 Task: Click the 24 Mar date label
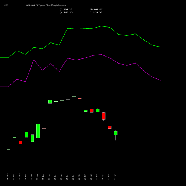click(x=7, y=177)
